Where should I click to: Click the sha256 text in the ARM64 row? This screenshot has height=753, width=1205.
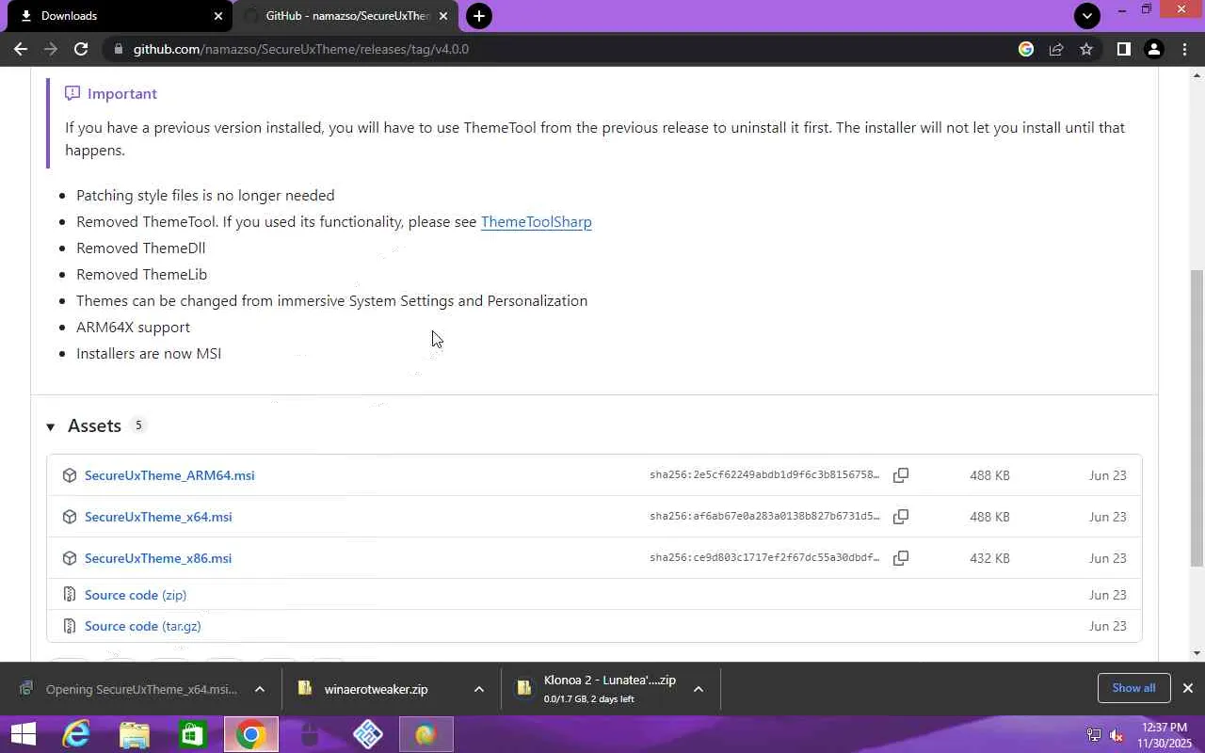pos(764,475)
